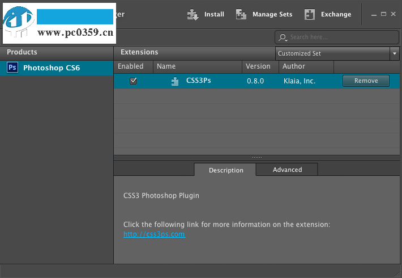Uncheck the CSS3Ps enabled checkbox
The image size is (402, 278).
pos(133,81)
